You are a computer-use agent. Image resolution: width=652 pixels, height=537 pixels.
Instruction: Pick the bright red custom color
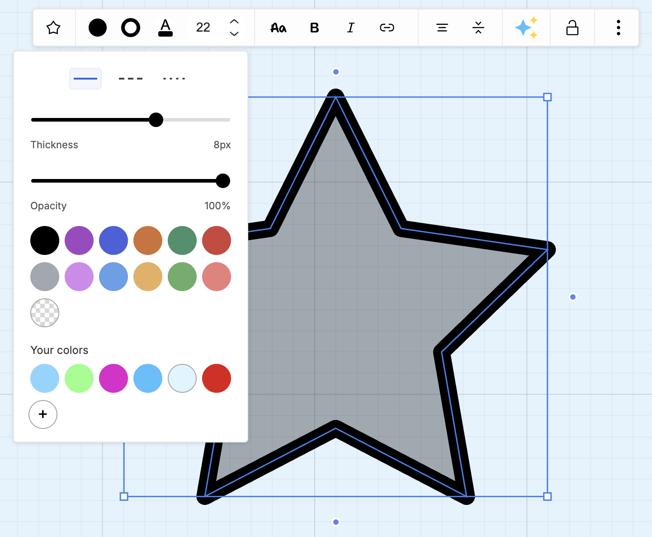pos(217,378)
